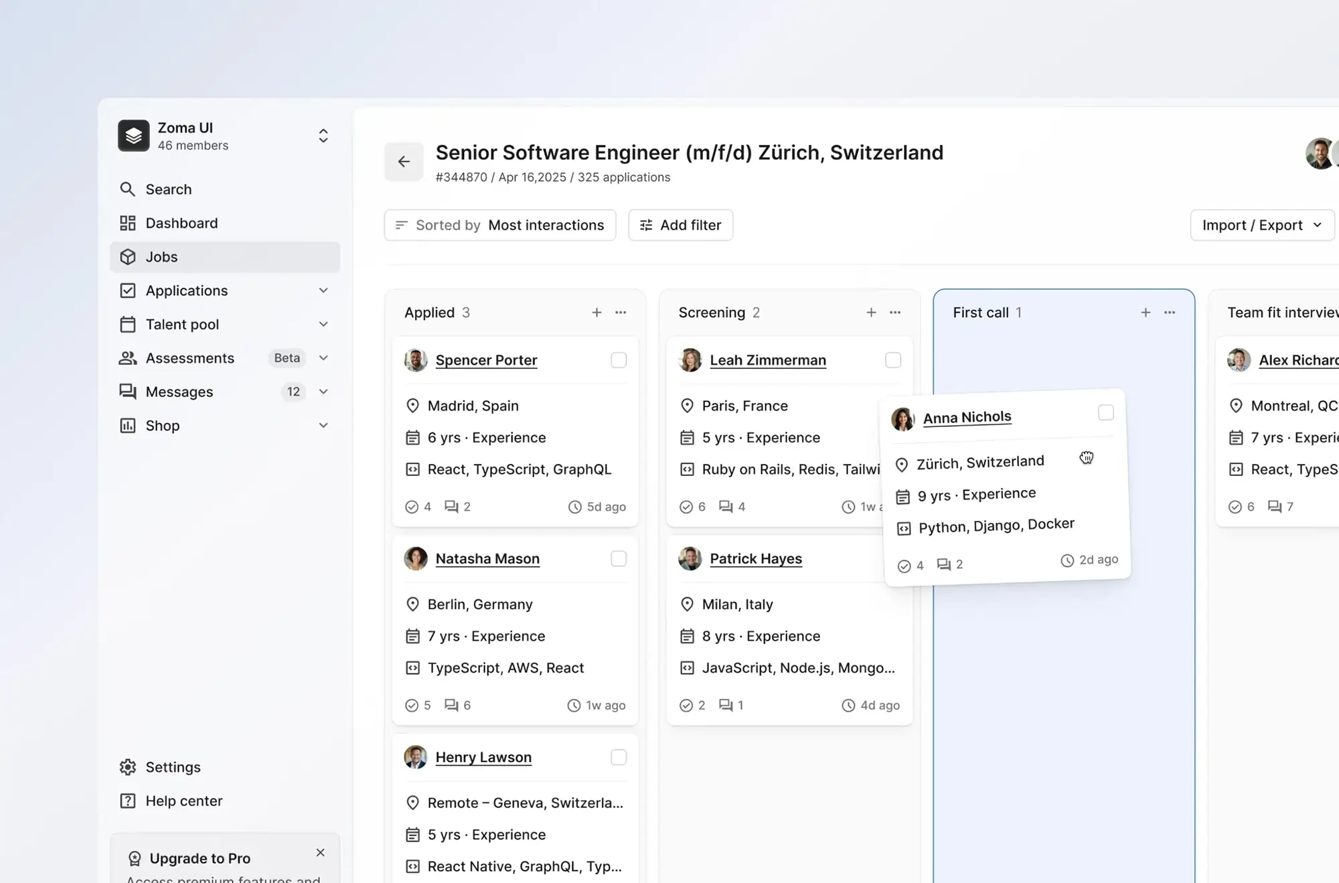This screenshot has width=1339, height=883.
Task: Go to Settings in sidebar
Action: click(173, 767)
